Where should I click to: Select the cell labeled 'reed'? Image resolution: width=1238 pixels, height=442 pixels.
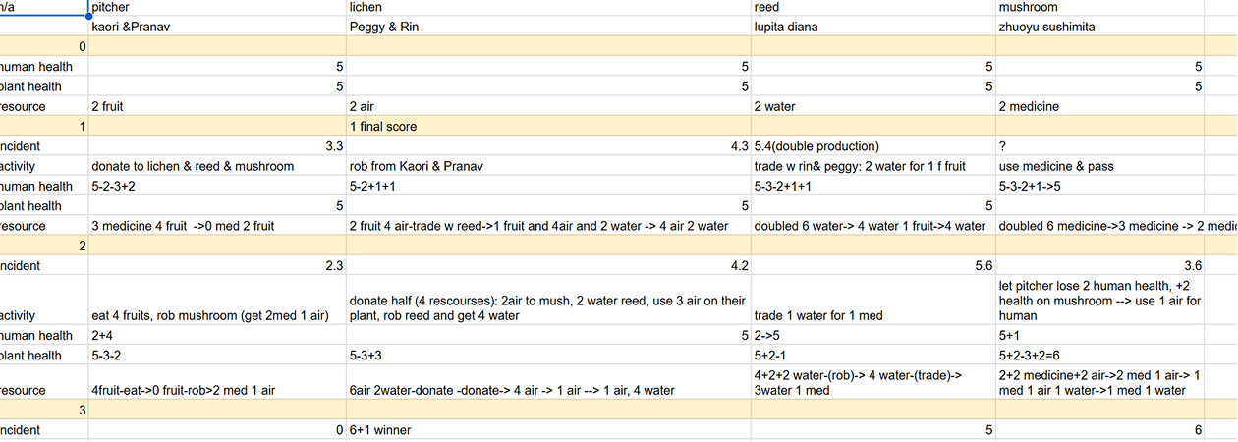[x=872, y=7]
